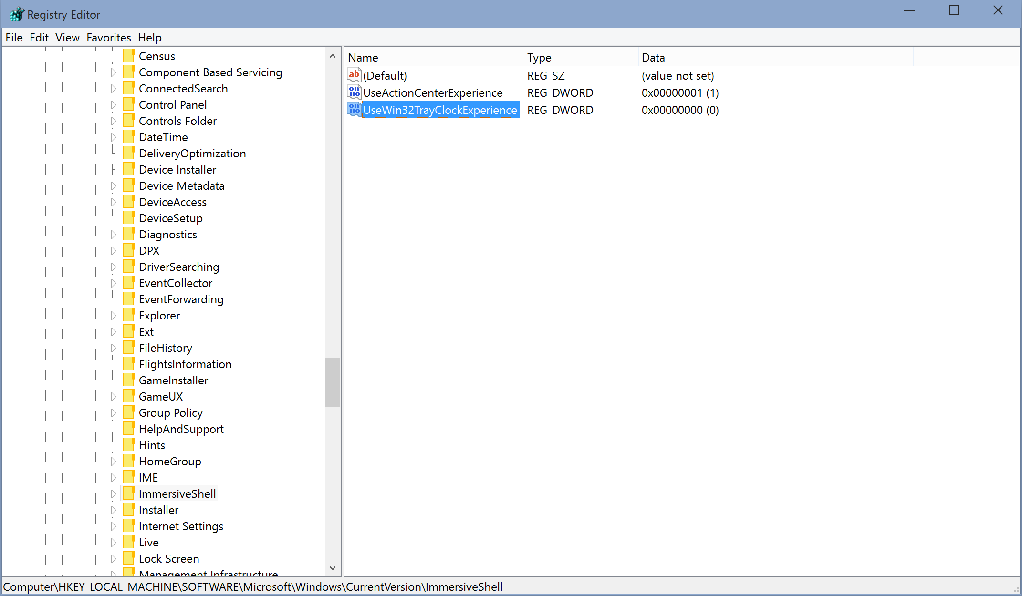The height and width of the screenshot is (596, 1022).
Task: Click the GameInstaller folder icon
Action: [x=128, y=380]
